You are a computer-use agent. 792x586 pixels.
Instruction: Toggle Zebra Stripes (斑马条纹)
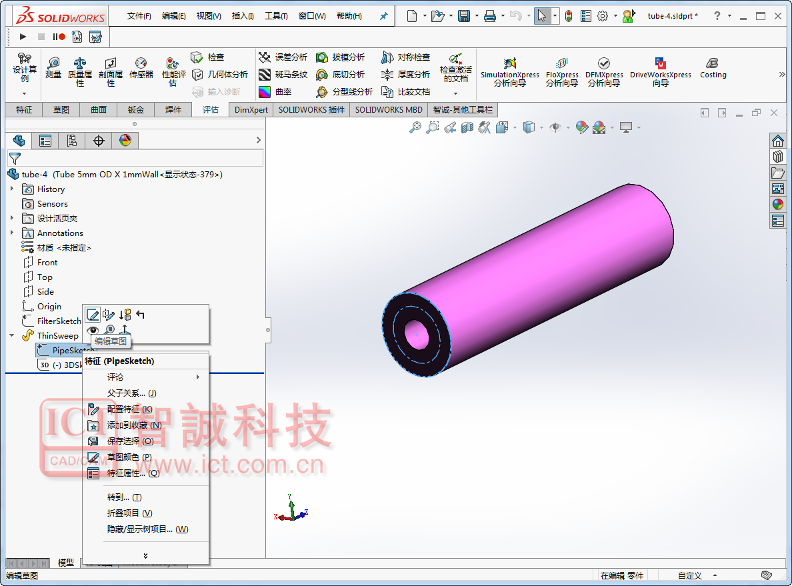click(283, 74)
